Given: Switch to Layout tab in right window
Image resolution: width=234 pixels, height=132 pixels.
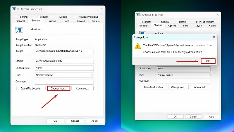Looking at the screenshot, I should 199,26.
